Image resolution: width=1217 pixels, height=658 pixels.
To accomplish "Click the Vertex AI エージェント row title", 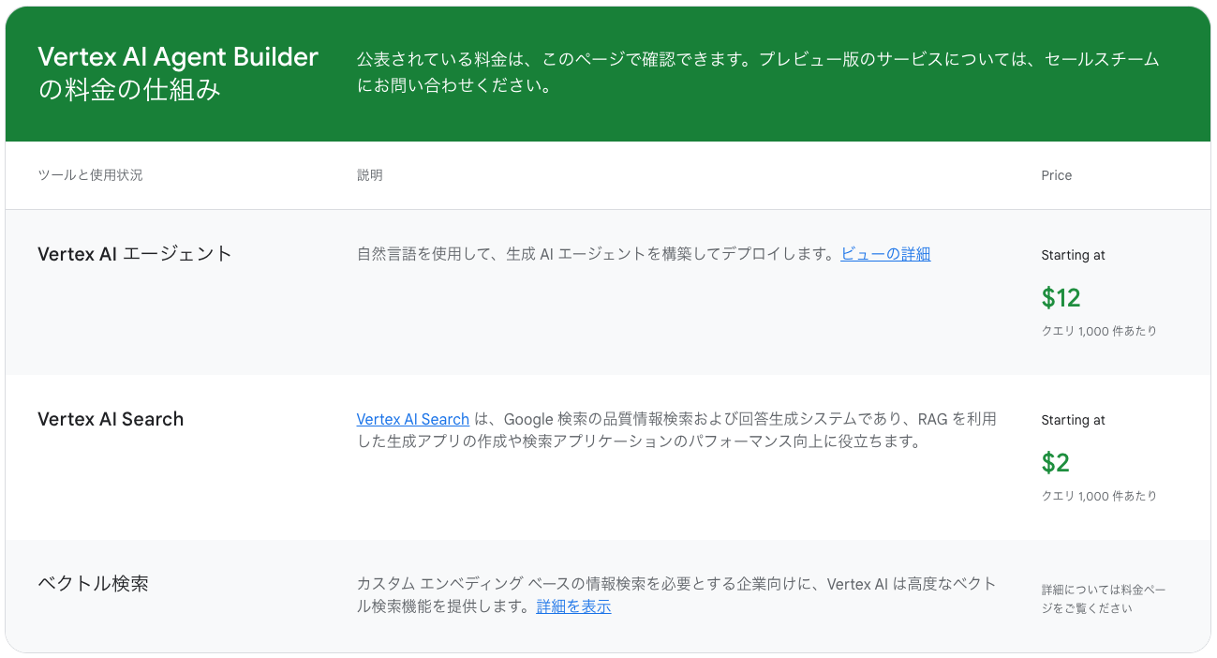I will tap(135, 254).
